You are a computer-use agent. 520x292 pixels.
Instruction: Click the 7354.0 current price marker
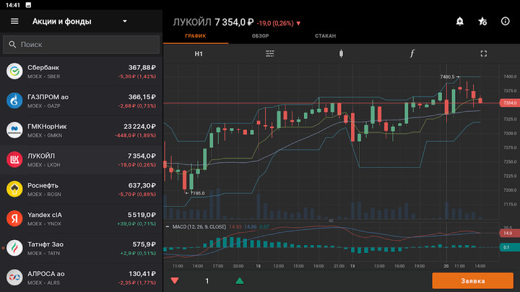point(509,103)
